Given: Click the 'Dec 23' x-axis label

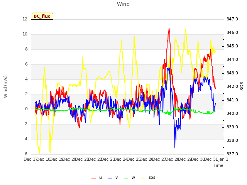Looking at the screenshot, I should [108, 159].
